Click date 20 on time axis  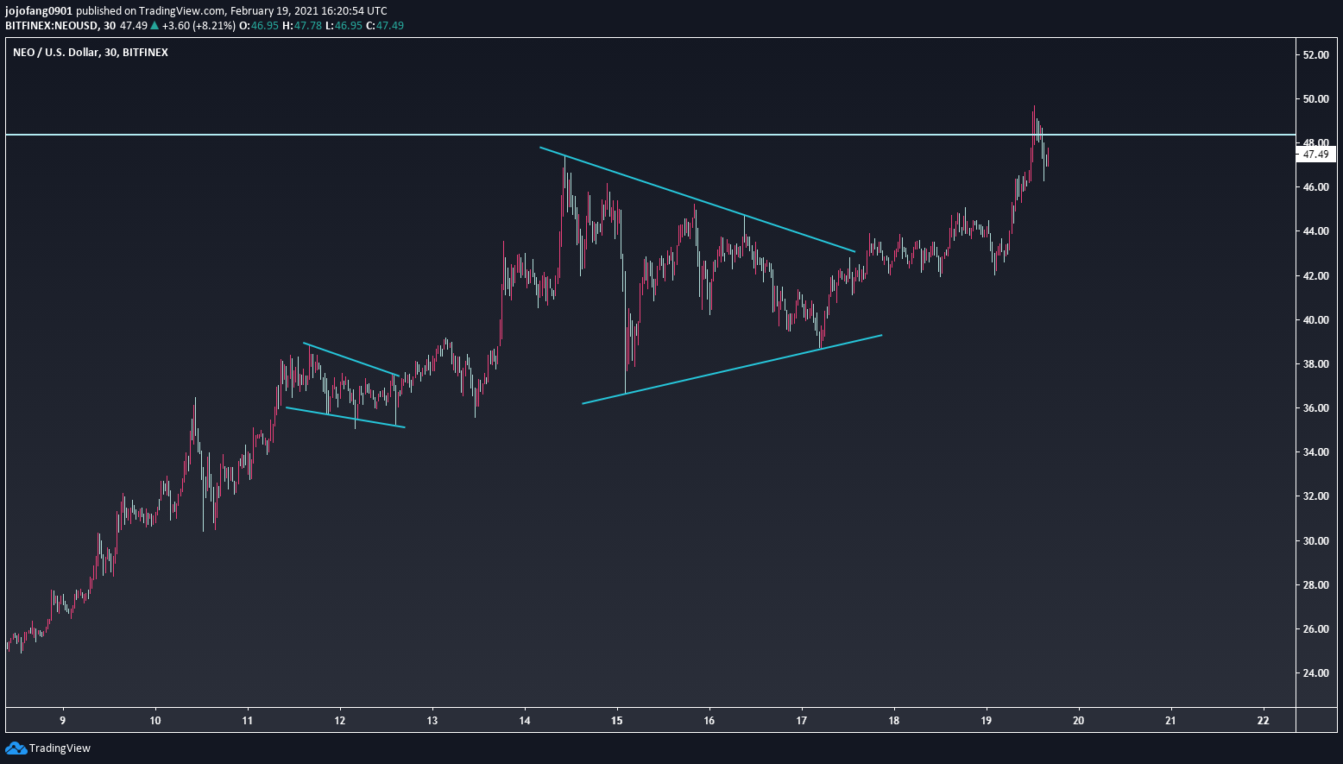(x=1079, y=720)
